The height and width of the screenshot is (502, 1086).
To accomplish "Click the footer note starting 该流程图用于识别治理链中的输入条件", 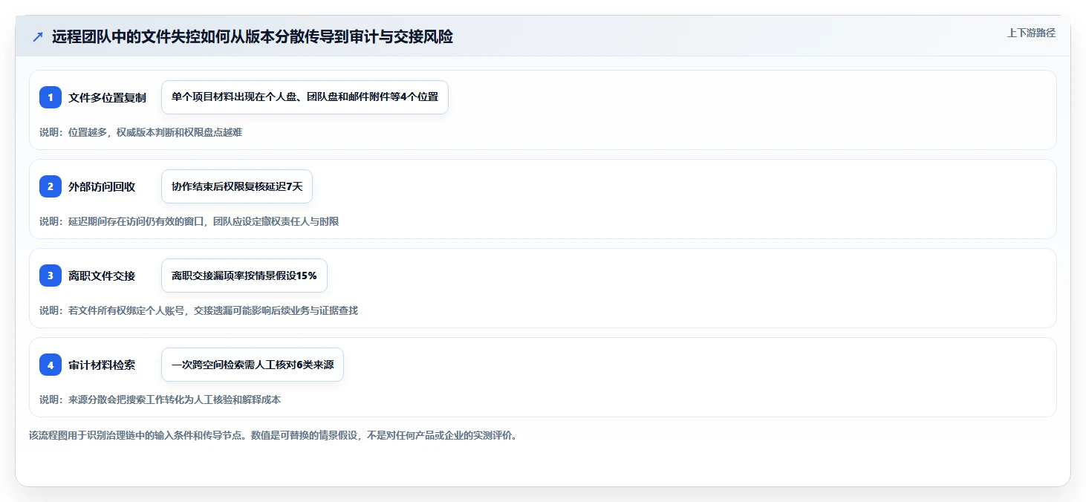I will tap(273, 435).
